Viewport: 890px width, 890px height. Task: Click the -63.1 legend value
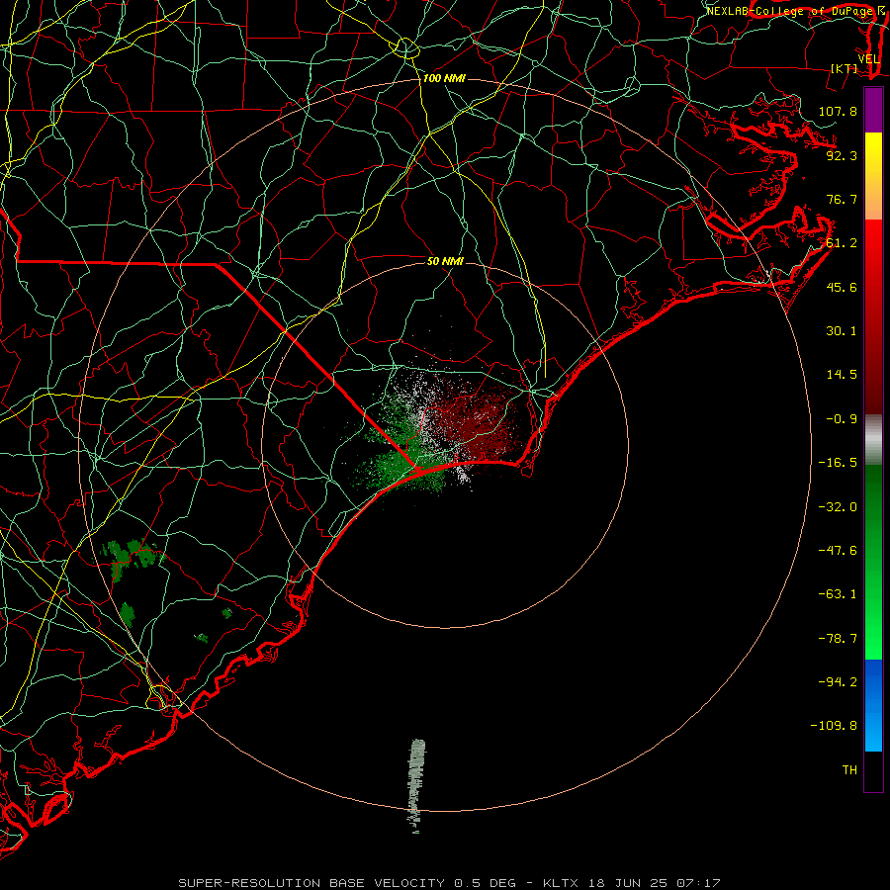click(838, 594)
